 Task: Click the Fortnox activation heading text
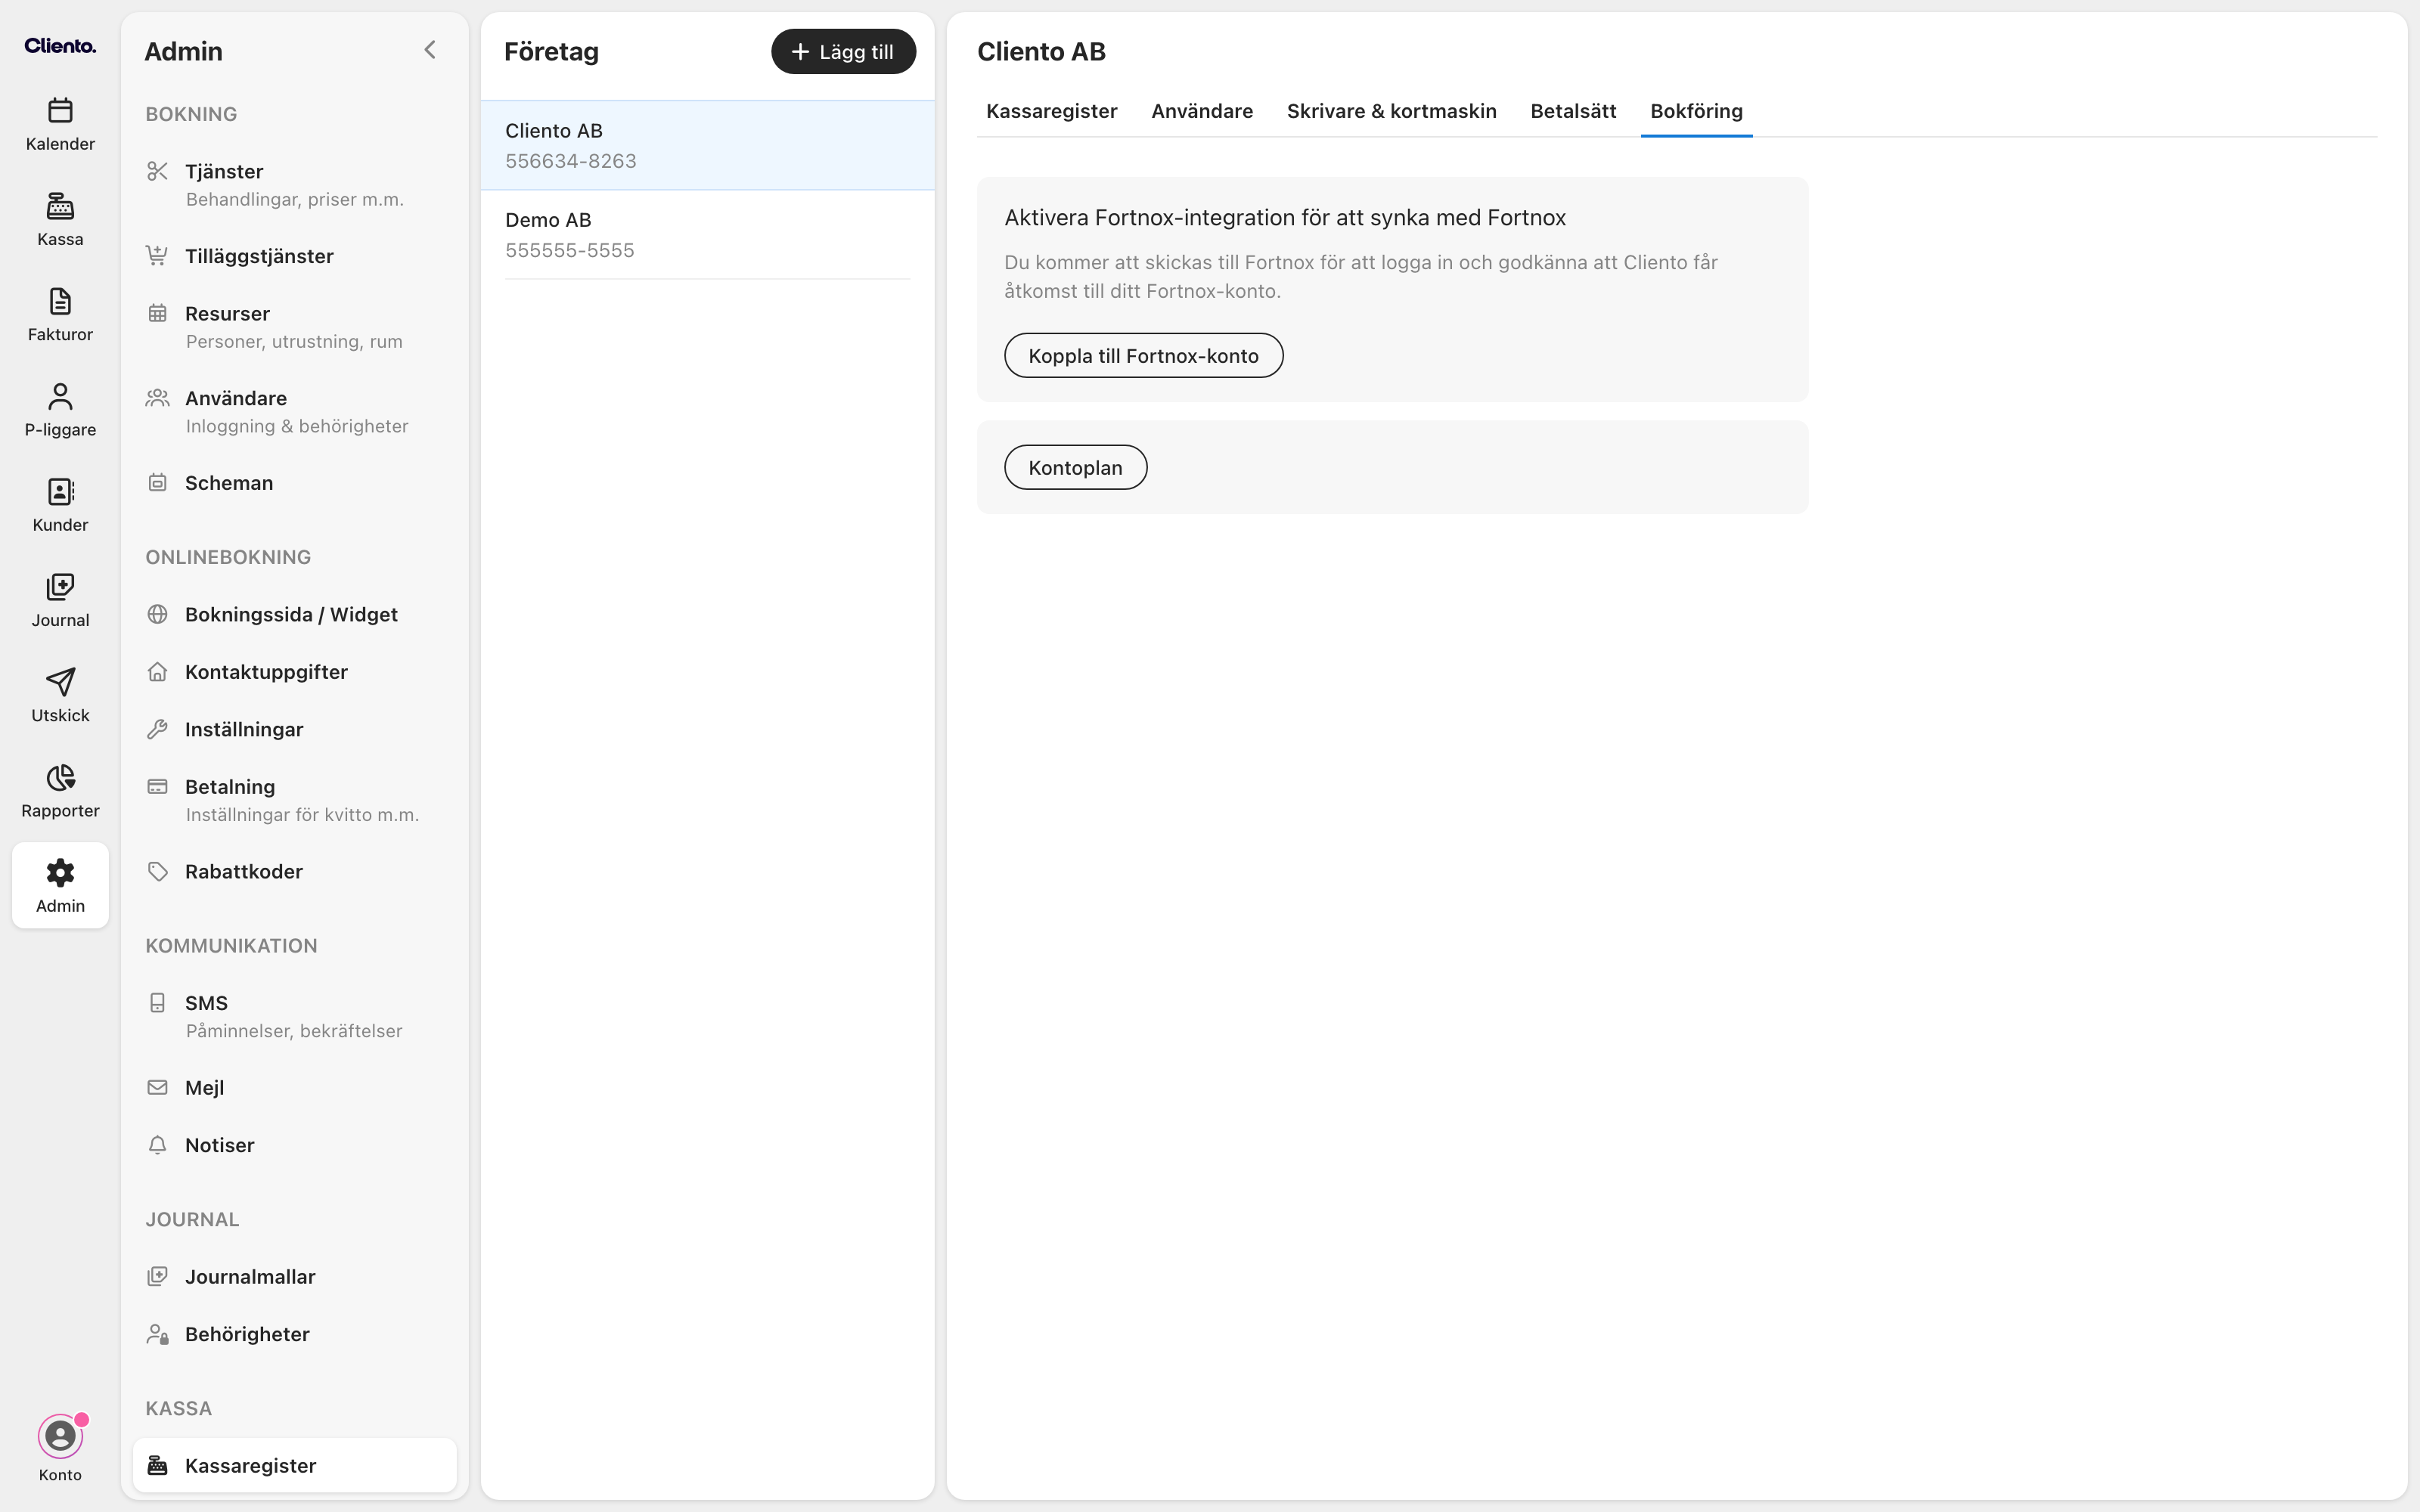[1285, 218]
